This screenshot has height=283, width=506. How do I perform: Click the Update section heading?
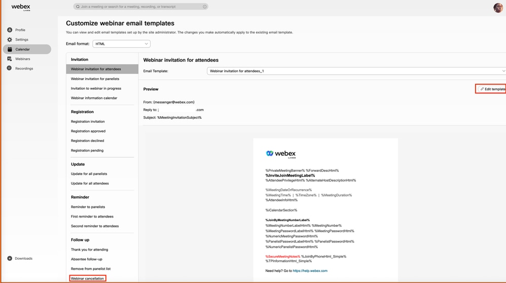coord(78,164)
